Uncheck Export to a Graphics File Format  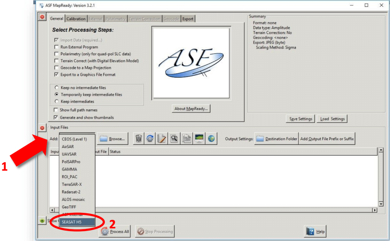(57, 74)
